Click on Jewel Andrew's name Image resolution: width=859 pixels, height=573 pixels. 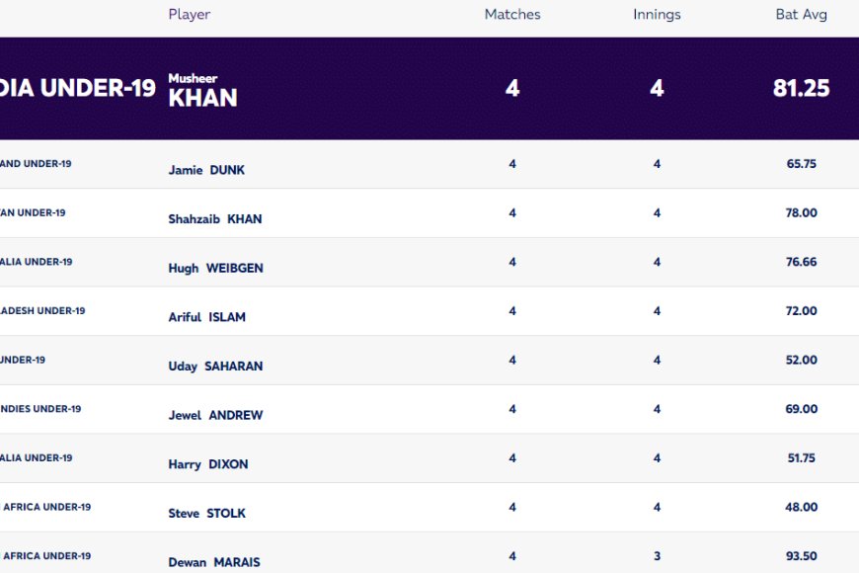click(215, 415)
